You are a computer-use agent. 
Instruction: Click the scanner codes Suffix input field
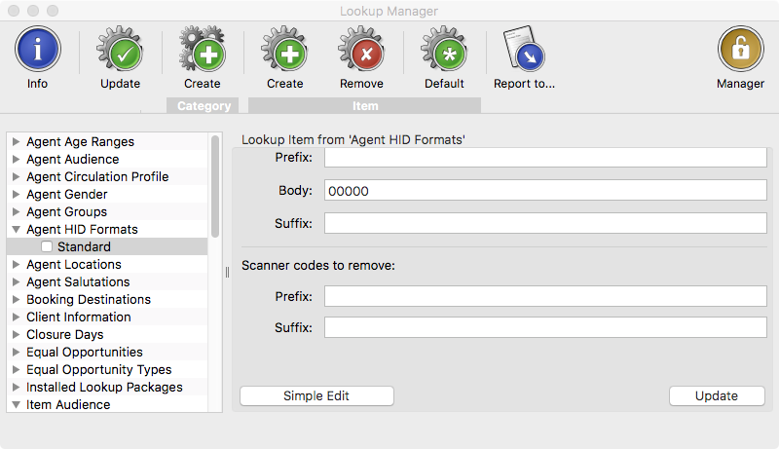coord(545,328)
